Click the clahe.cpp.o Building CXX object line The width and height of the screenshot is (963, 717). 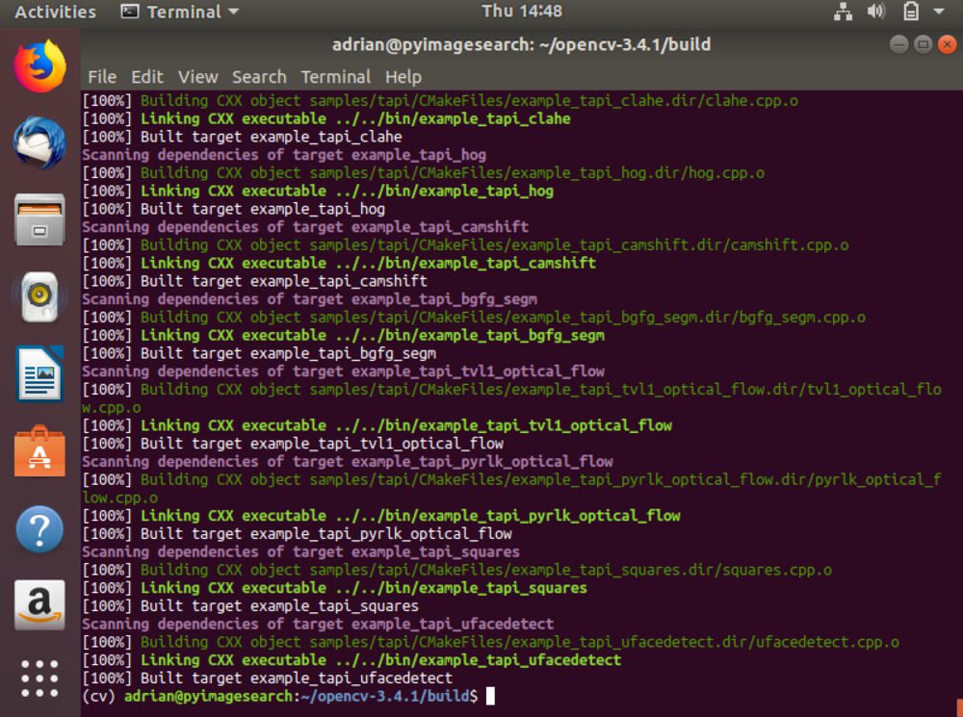click(x=440, y=101)
